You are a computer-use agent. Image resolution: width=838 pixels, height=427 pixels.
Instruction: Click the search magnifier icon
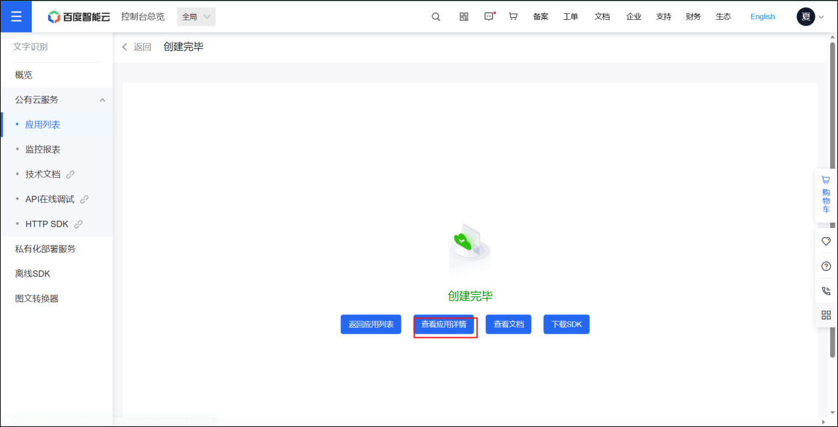(436, 17)
